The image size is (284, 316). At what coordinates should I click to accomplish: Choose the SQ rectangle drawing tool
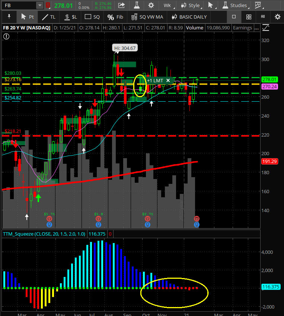(x=92, y=17)
